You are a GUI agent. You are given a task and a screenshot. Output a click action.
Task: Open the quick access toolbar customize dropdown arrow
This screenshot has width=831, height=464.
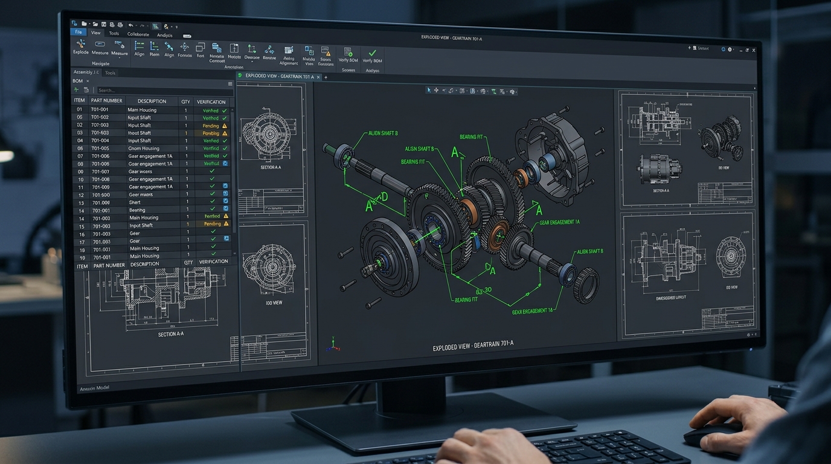(176, 27)
